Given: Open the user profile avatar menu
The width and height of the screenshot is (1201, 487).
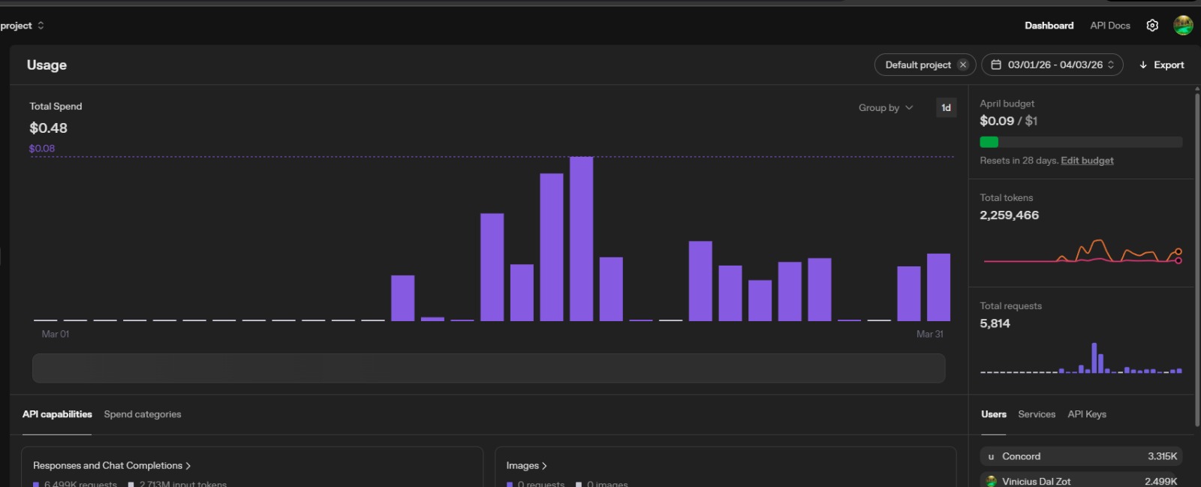Looking at the screenshot, I should point(1183,26).
